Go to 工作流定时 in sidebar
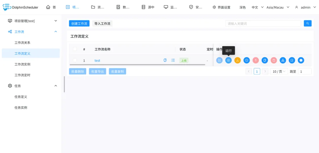 tap(22, 75)
